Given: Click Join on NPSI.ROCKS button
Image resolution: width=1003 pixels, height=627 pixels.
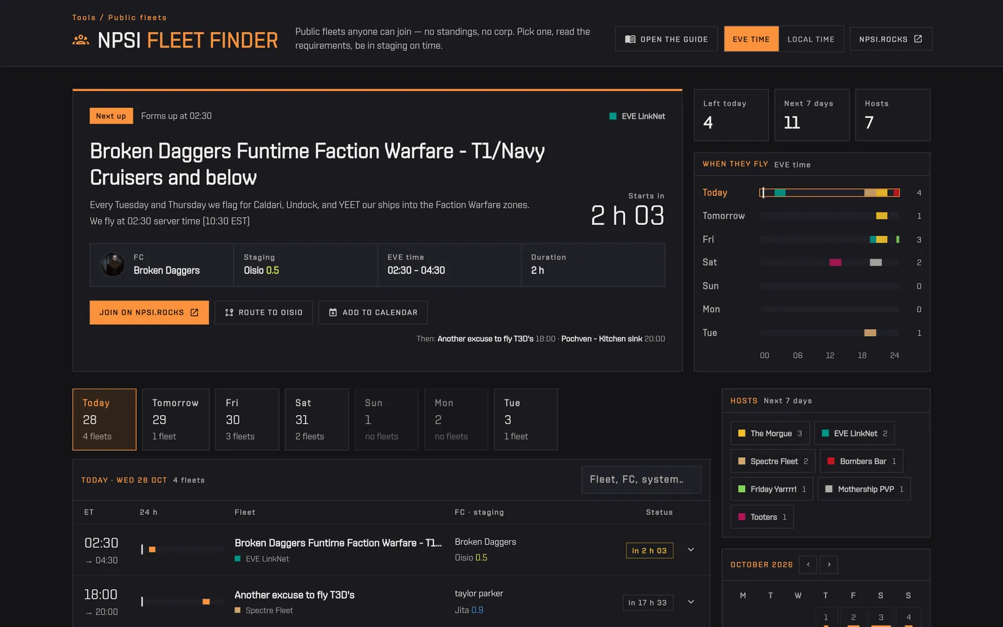Looking at the screenshot, I should 149,312.
